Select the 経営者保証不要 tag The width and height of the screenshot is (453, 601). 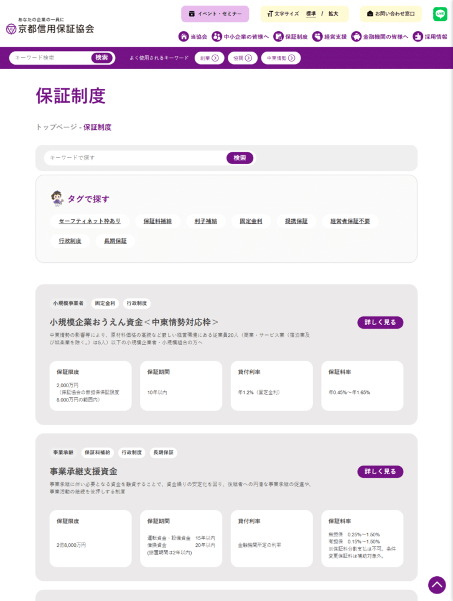tap(350, 221)
